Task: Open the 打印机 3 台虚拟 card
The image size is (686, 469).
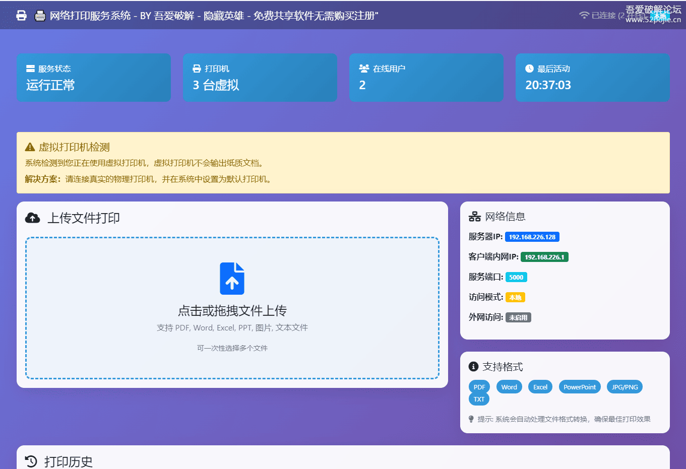Action: tap(260, 78)
